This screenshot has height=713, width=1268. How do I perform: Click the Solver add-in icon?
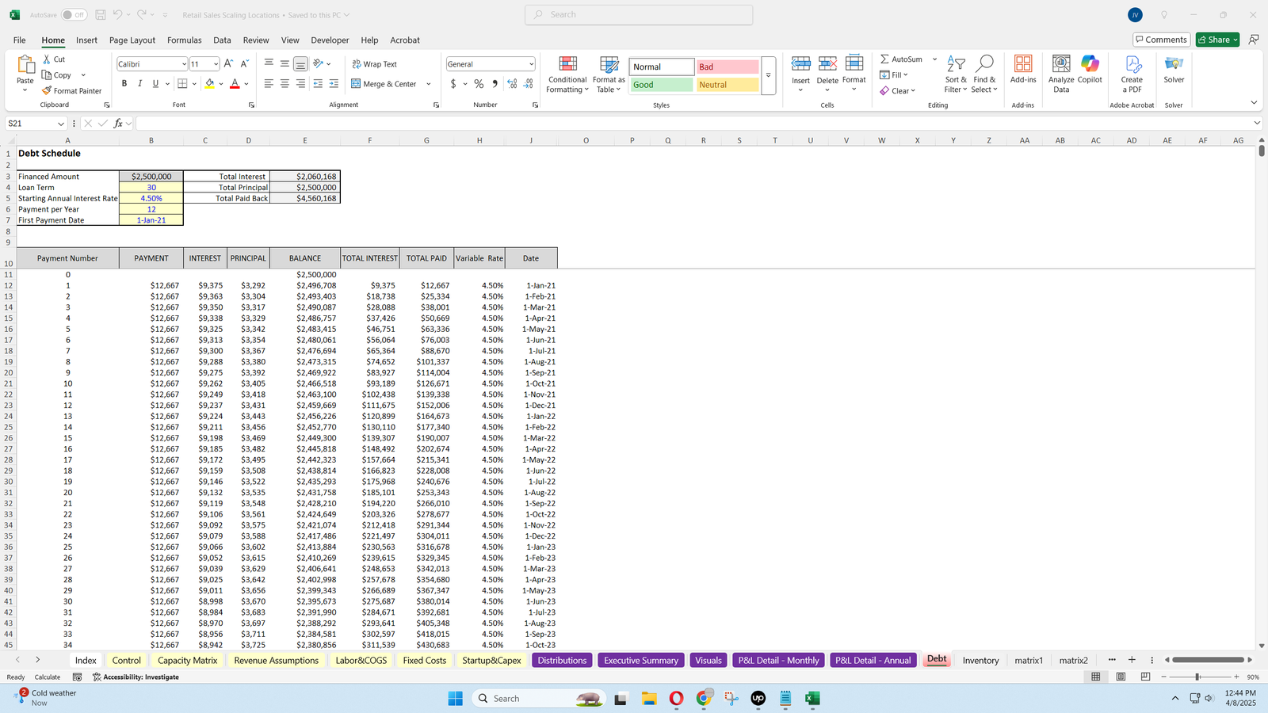[1174, 70]
